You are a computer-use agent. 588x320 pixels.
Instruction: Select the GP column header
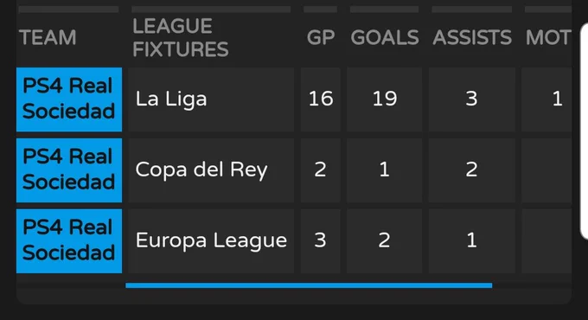tap(321, 37)
